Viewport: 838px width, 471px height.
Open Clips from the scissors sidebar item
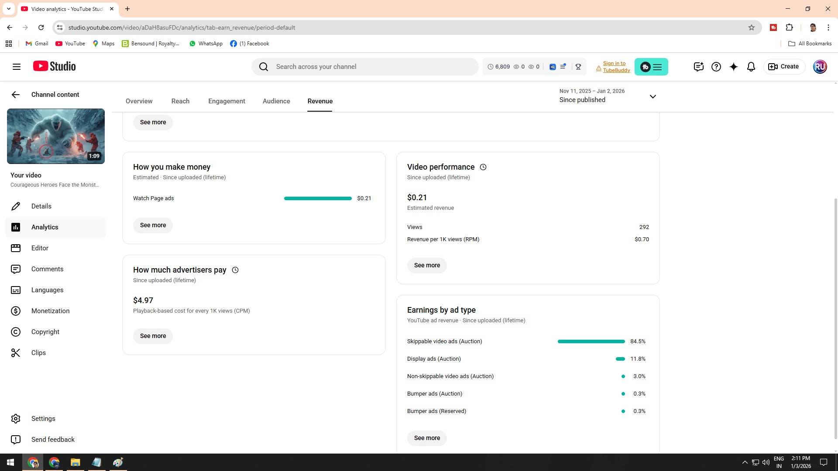(x=38, y=353)
